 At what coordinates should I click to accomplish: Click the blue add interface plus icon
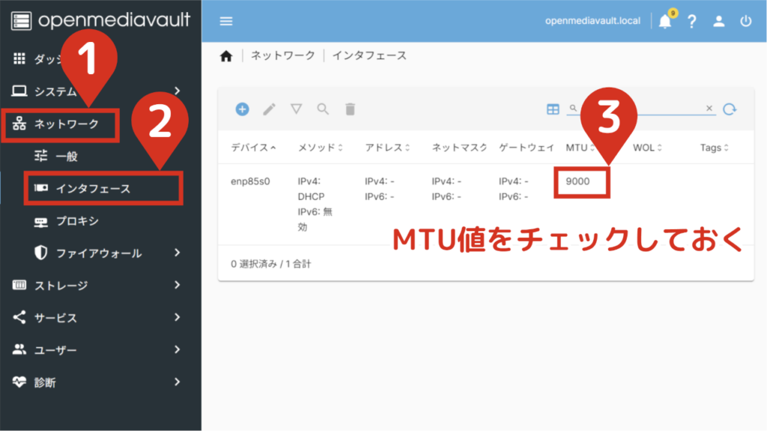242,109
